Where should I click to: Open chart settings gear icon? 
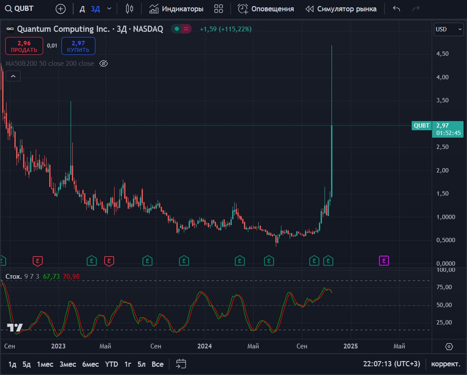pyautogui.click(x=449, y=346)
